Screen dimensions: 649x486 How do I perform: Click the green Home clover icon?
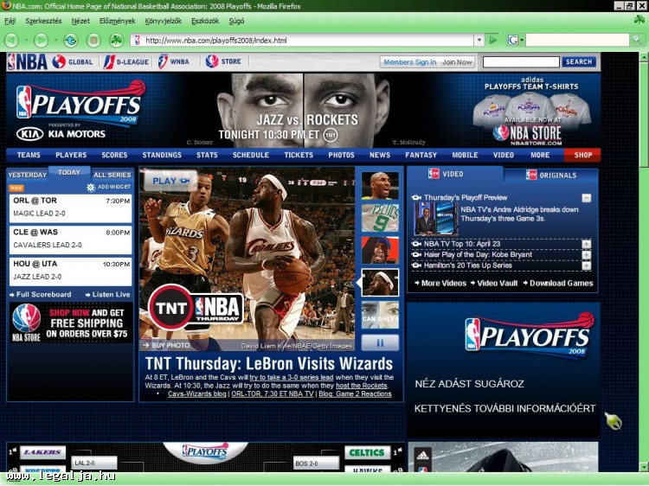click(x=116, y=40)
